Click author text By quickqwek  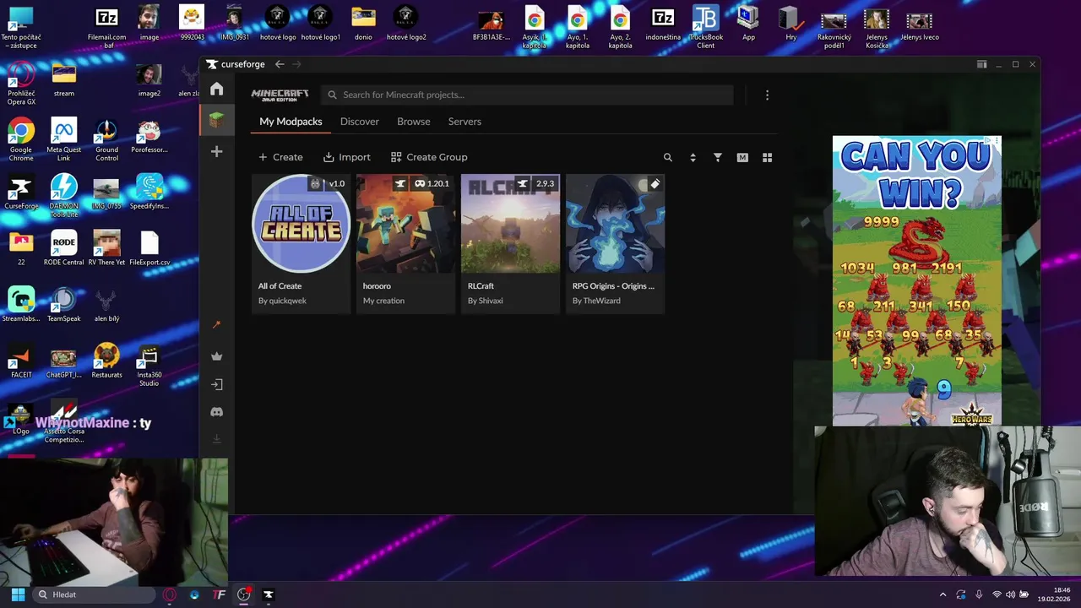pos(282,301)
